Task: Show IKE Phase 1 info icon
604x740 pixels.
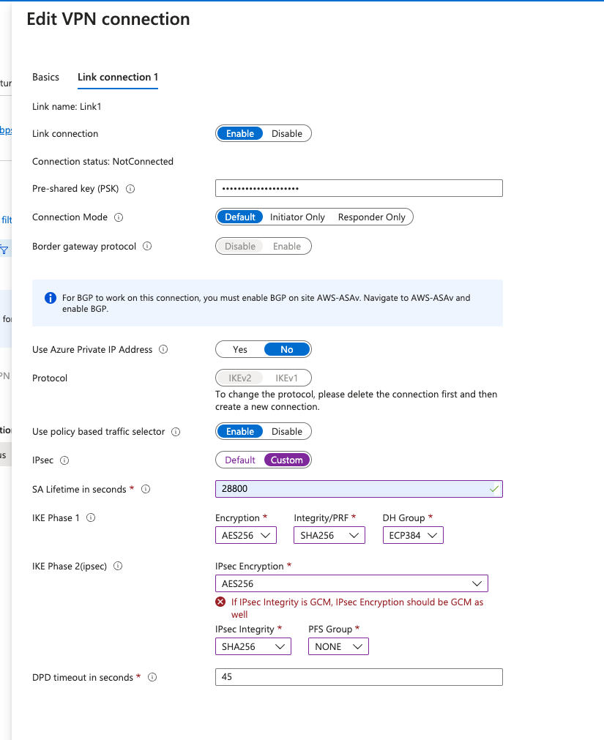Action: point(91,517)
